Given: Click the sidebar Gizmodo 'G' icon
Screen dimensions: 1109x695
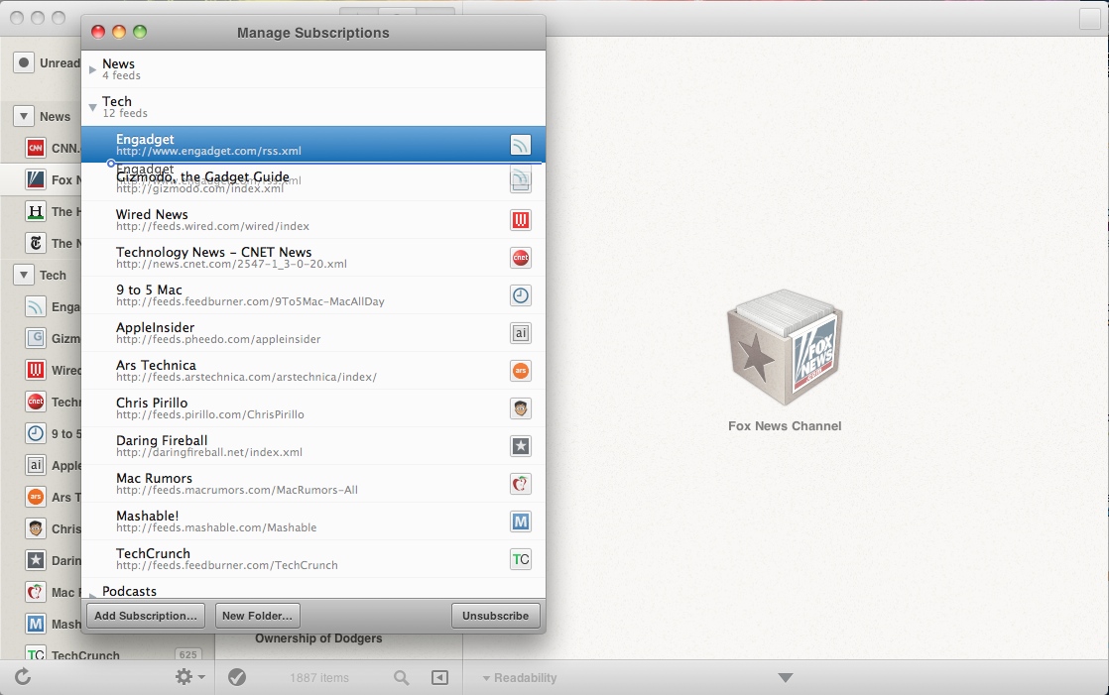Looking at the screenshot, I should tap(36, 338).
